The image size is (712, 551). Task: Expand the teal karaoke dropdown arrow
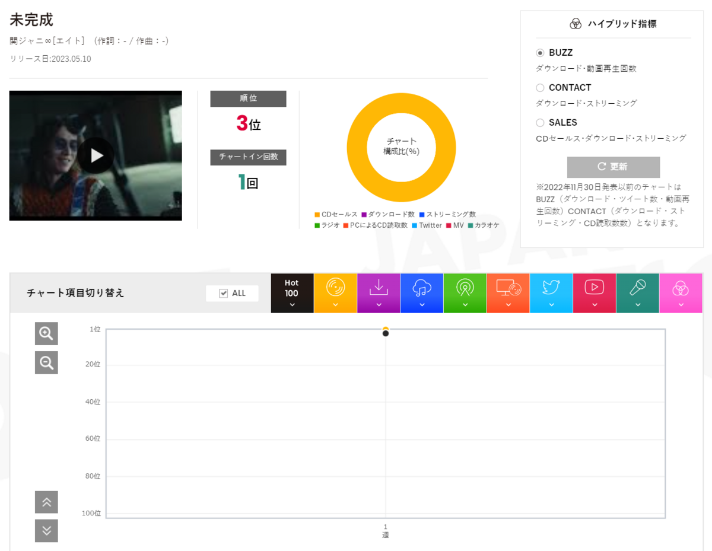638,305
